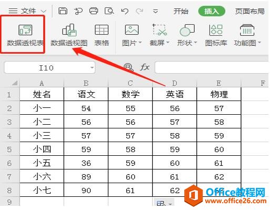The image size is (270, 210).
Task: Click the cell with name 小七
Action: click(42, 191)
